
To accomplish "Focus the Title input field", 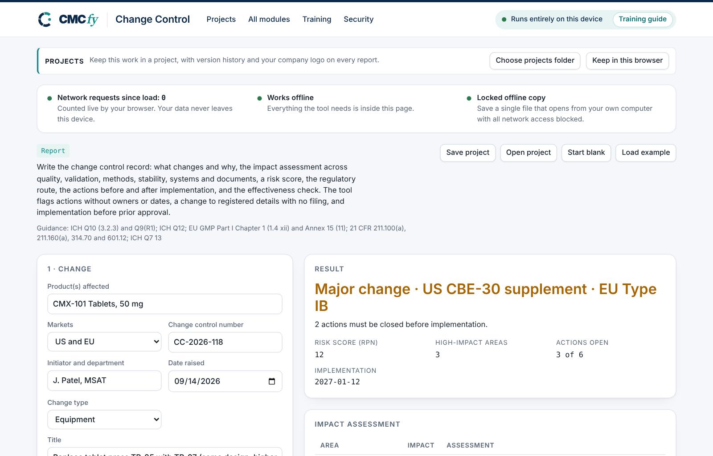I will pos(165,452).
